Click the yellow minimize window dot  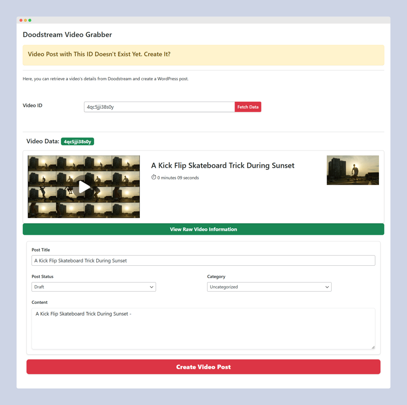coord(25,20)
